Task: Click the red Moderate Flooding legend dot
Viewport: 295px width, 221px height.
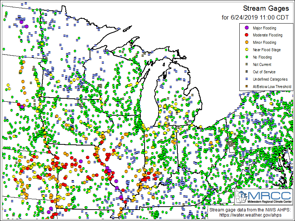Action: 247,35
